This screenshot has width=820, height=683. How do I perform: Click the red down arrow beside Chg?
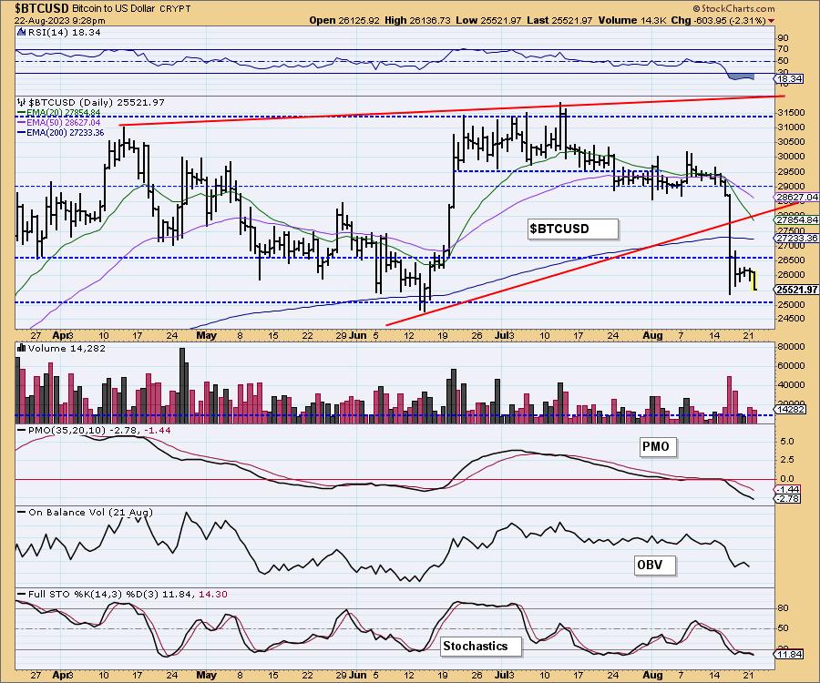click(772, 21)
